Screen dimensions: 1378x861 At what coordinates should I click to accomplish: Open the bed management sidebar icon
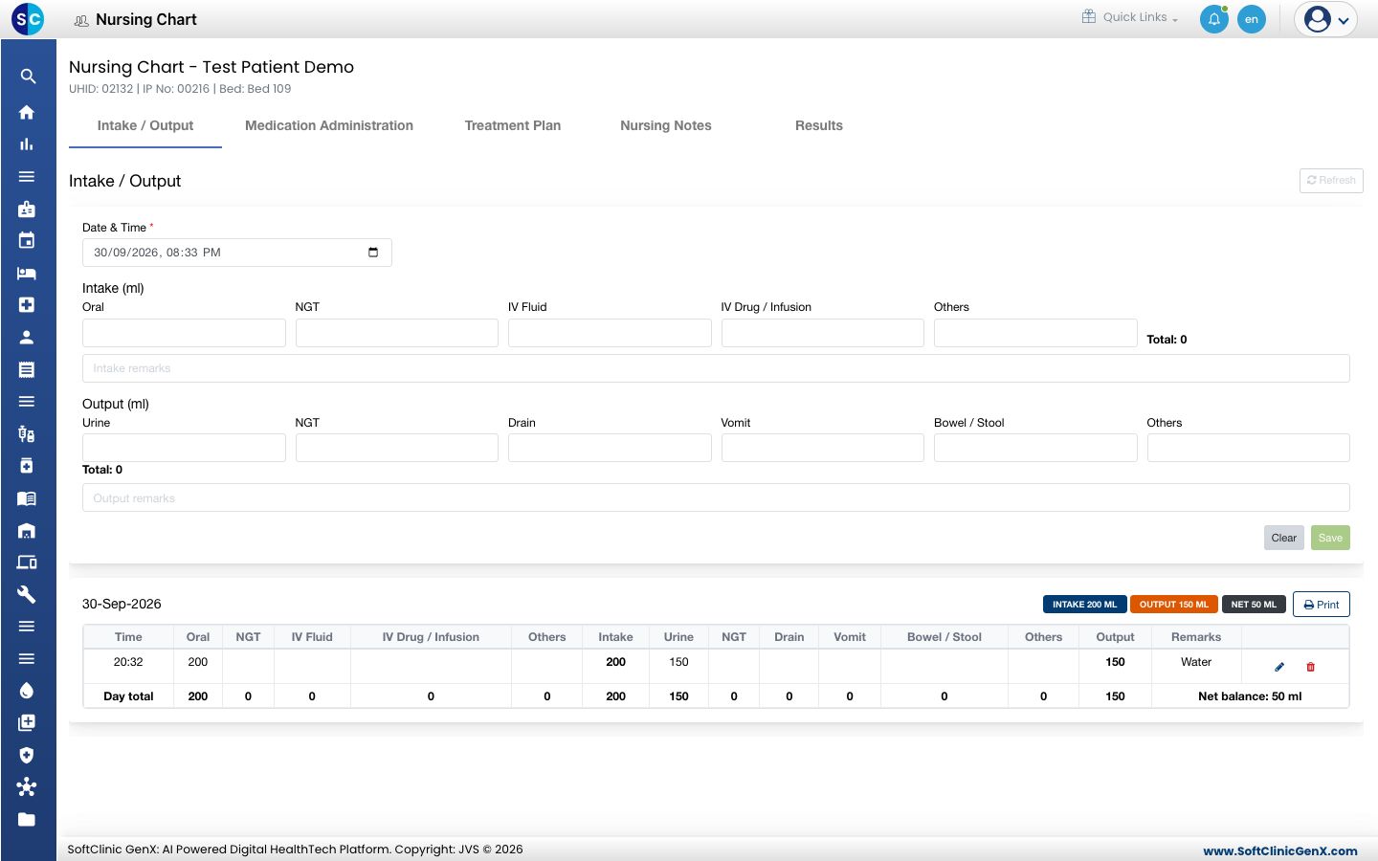pos(27,274)
